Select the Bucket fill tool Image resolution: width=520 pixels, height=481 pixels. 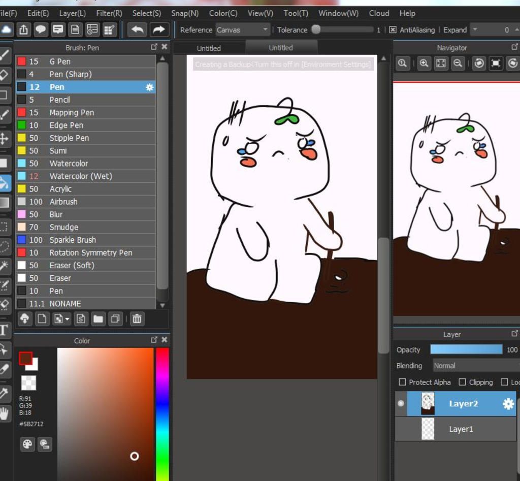5,183
